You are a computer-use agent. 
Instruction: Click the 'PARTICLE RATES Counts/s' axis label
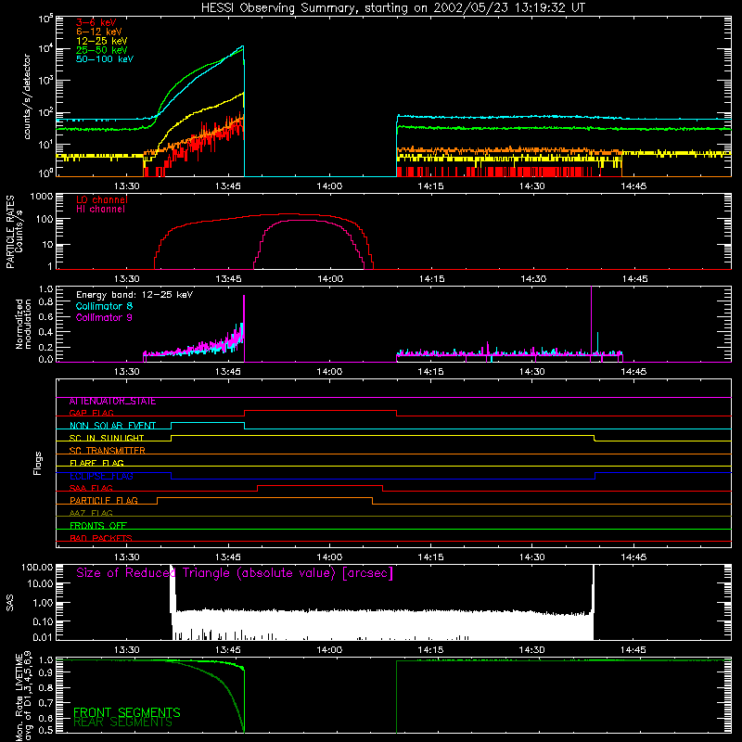click(x=14, y=232)
